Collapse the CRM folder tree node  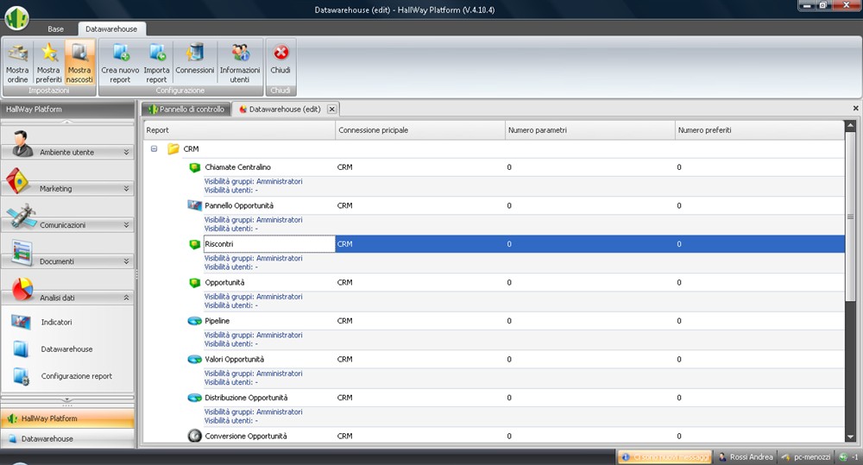pyautogui.click(x=154, y=148)
